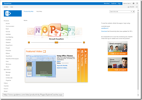This screenshot has width=142, height=100.
Task: Open Groove in the Products list
Action: 8,32
